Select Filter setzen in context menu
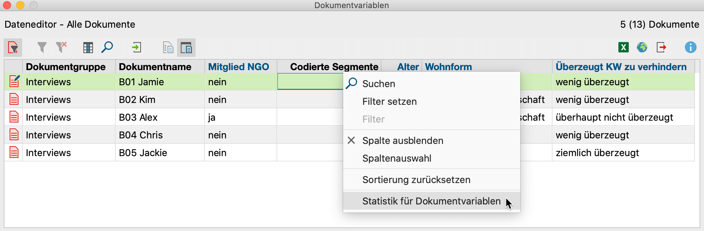This screenshot has width=704, height=231. tap(432, 101)
